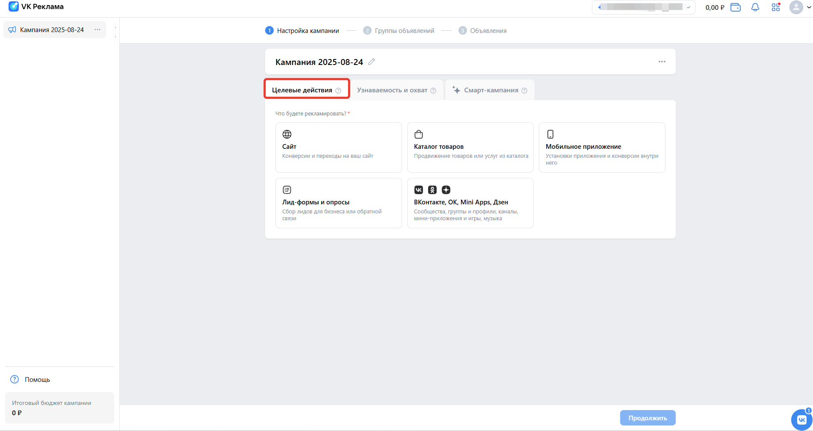Click the help icon next to Целевые действия
The height and width of the screenshot is (431, 813).
click(338, 91)
